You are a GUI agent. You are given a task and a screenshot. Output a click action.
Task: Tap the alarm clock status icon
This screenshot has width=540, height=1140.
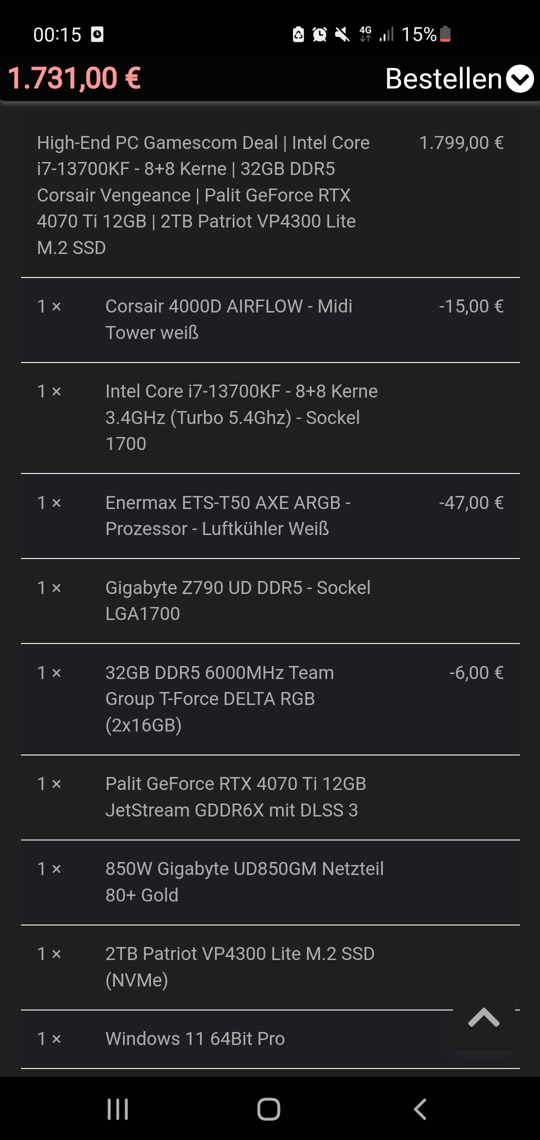pos(319,34)
